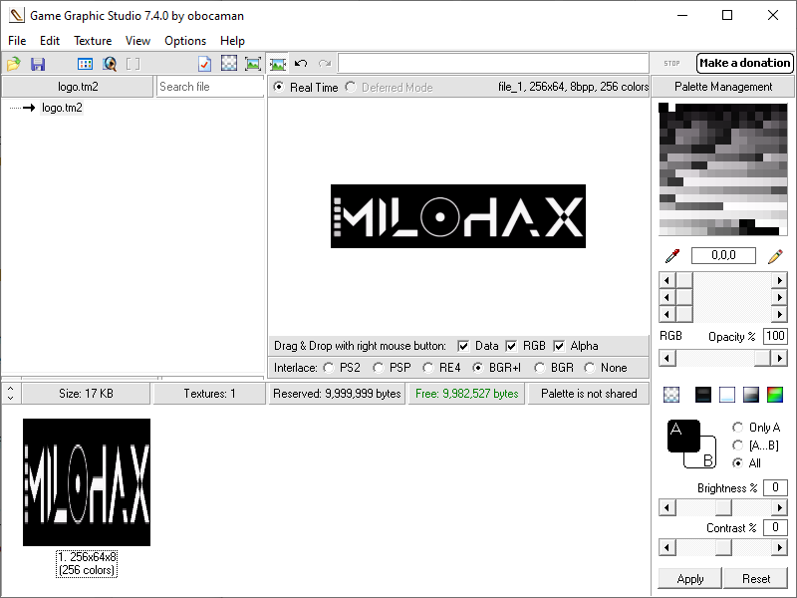Click the white palette preset icon

(727, 395)
